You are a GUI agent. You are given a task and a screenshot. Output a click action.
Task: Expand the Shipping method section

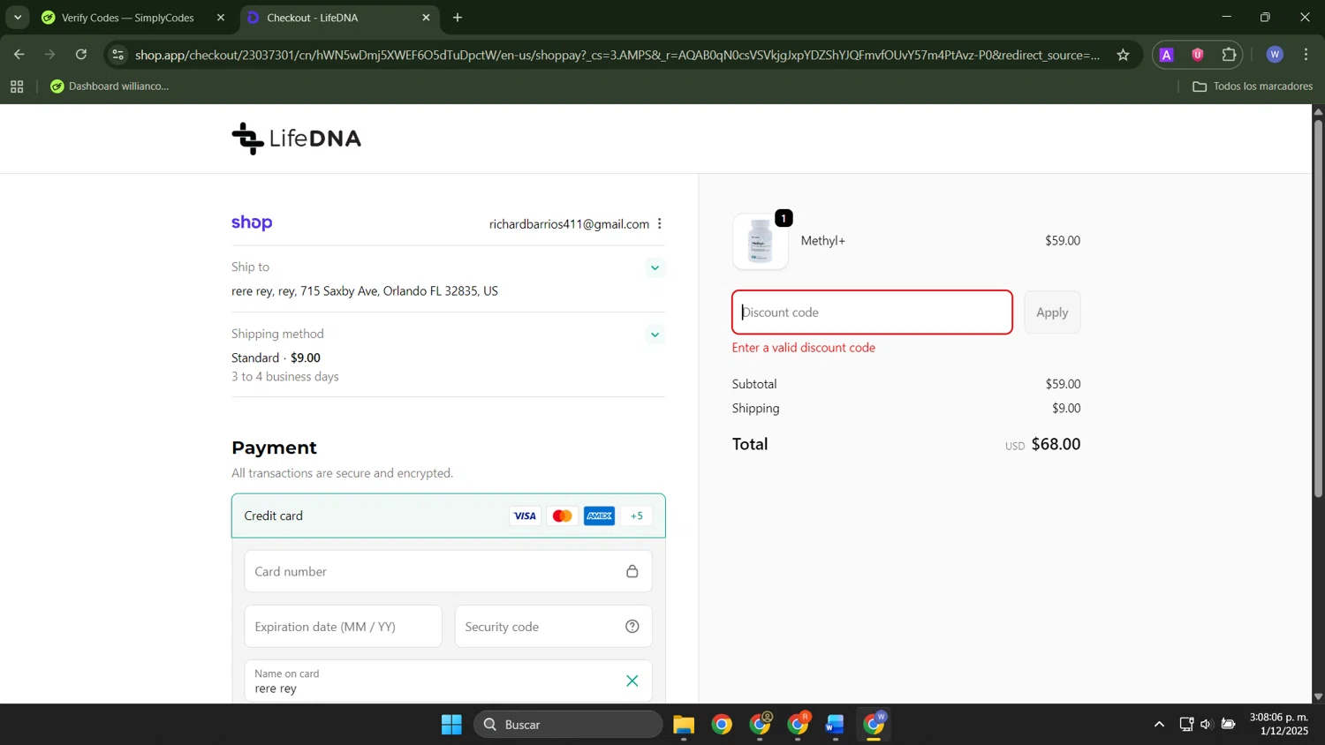point(655,335)
